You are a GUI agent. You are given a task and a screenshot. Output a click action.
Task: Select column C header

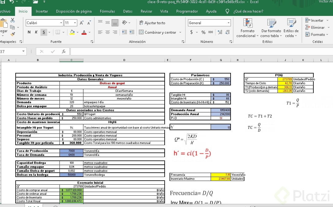tap(71, 60)
